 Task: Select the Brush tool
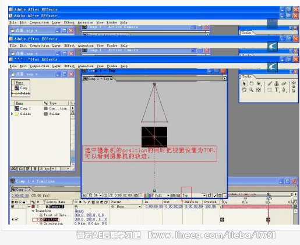(270, 83)
